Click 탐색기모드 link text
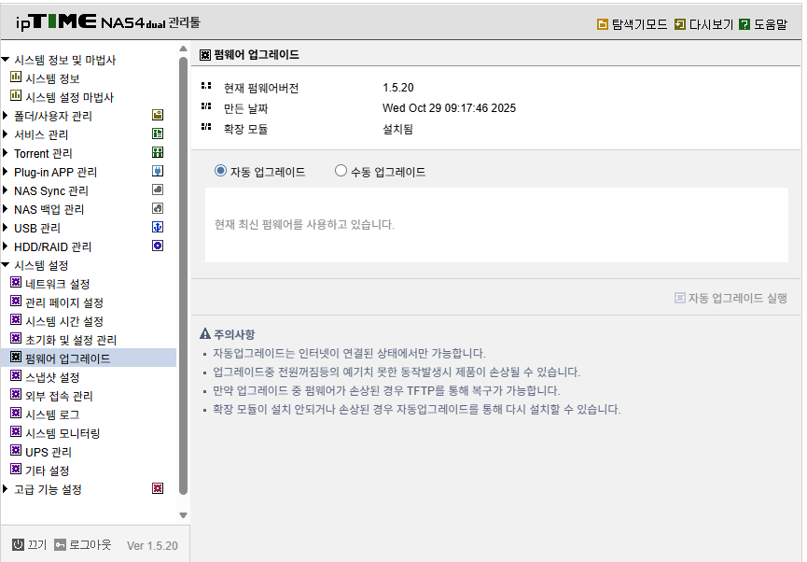This screenshot has width=807, height=562. (639, 24)
